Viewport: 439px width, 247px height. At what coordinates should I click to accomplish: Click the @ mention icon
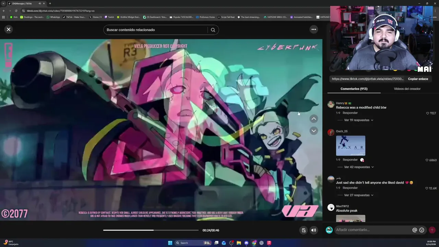click(x=415, y=230)
